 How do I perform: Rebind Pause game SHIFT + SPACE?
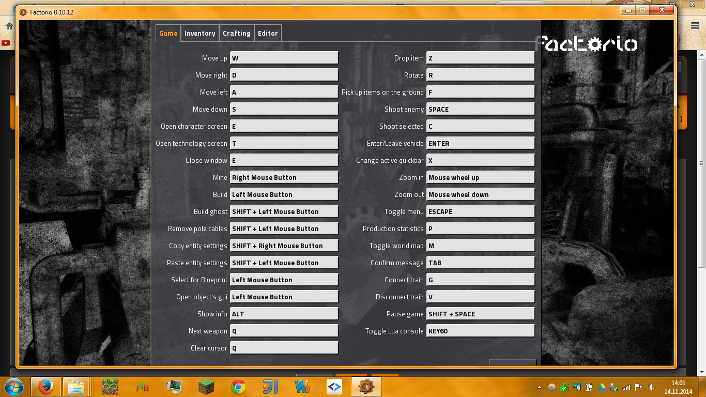(480, 314)
